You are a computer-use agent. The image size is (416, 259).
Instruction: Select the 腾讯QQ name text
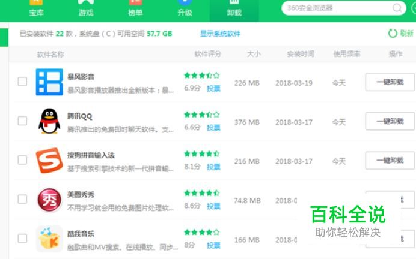(79, 116)
